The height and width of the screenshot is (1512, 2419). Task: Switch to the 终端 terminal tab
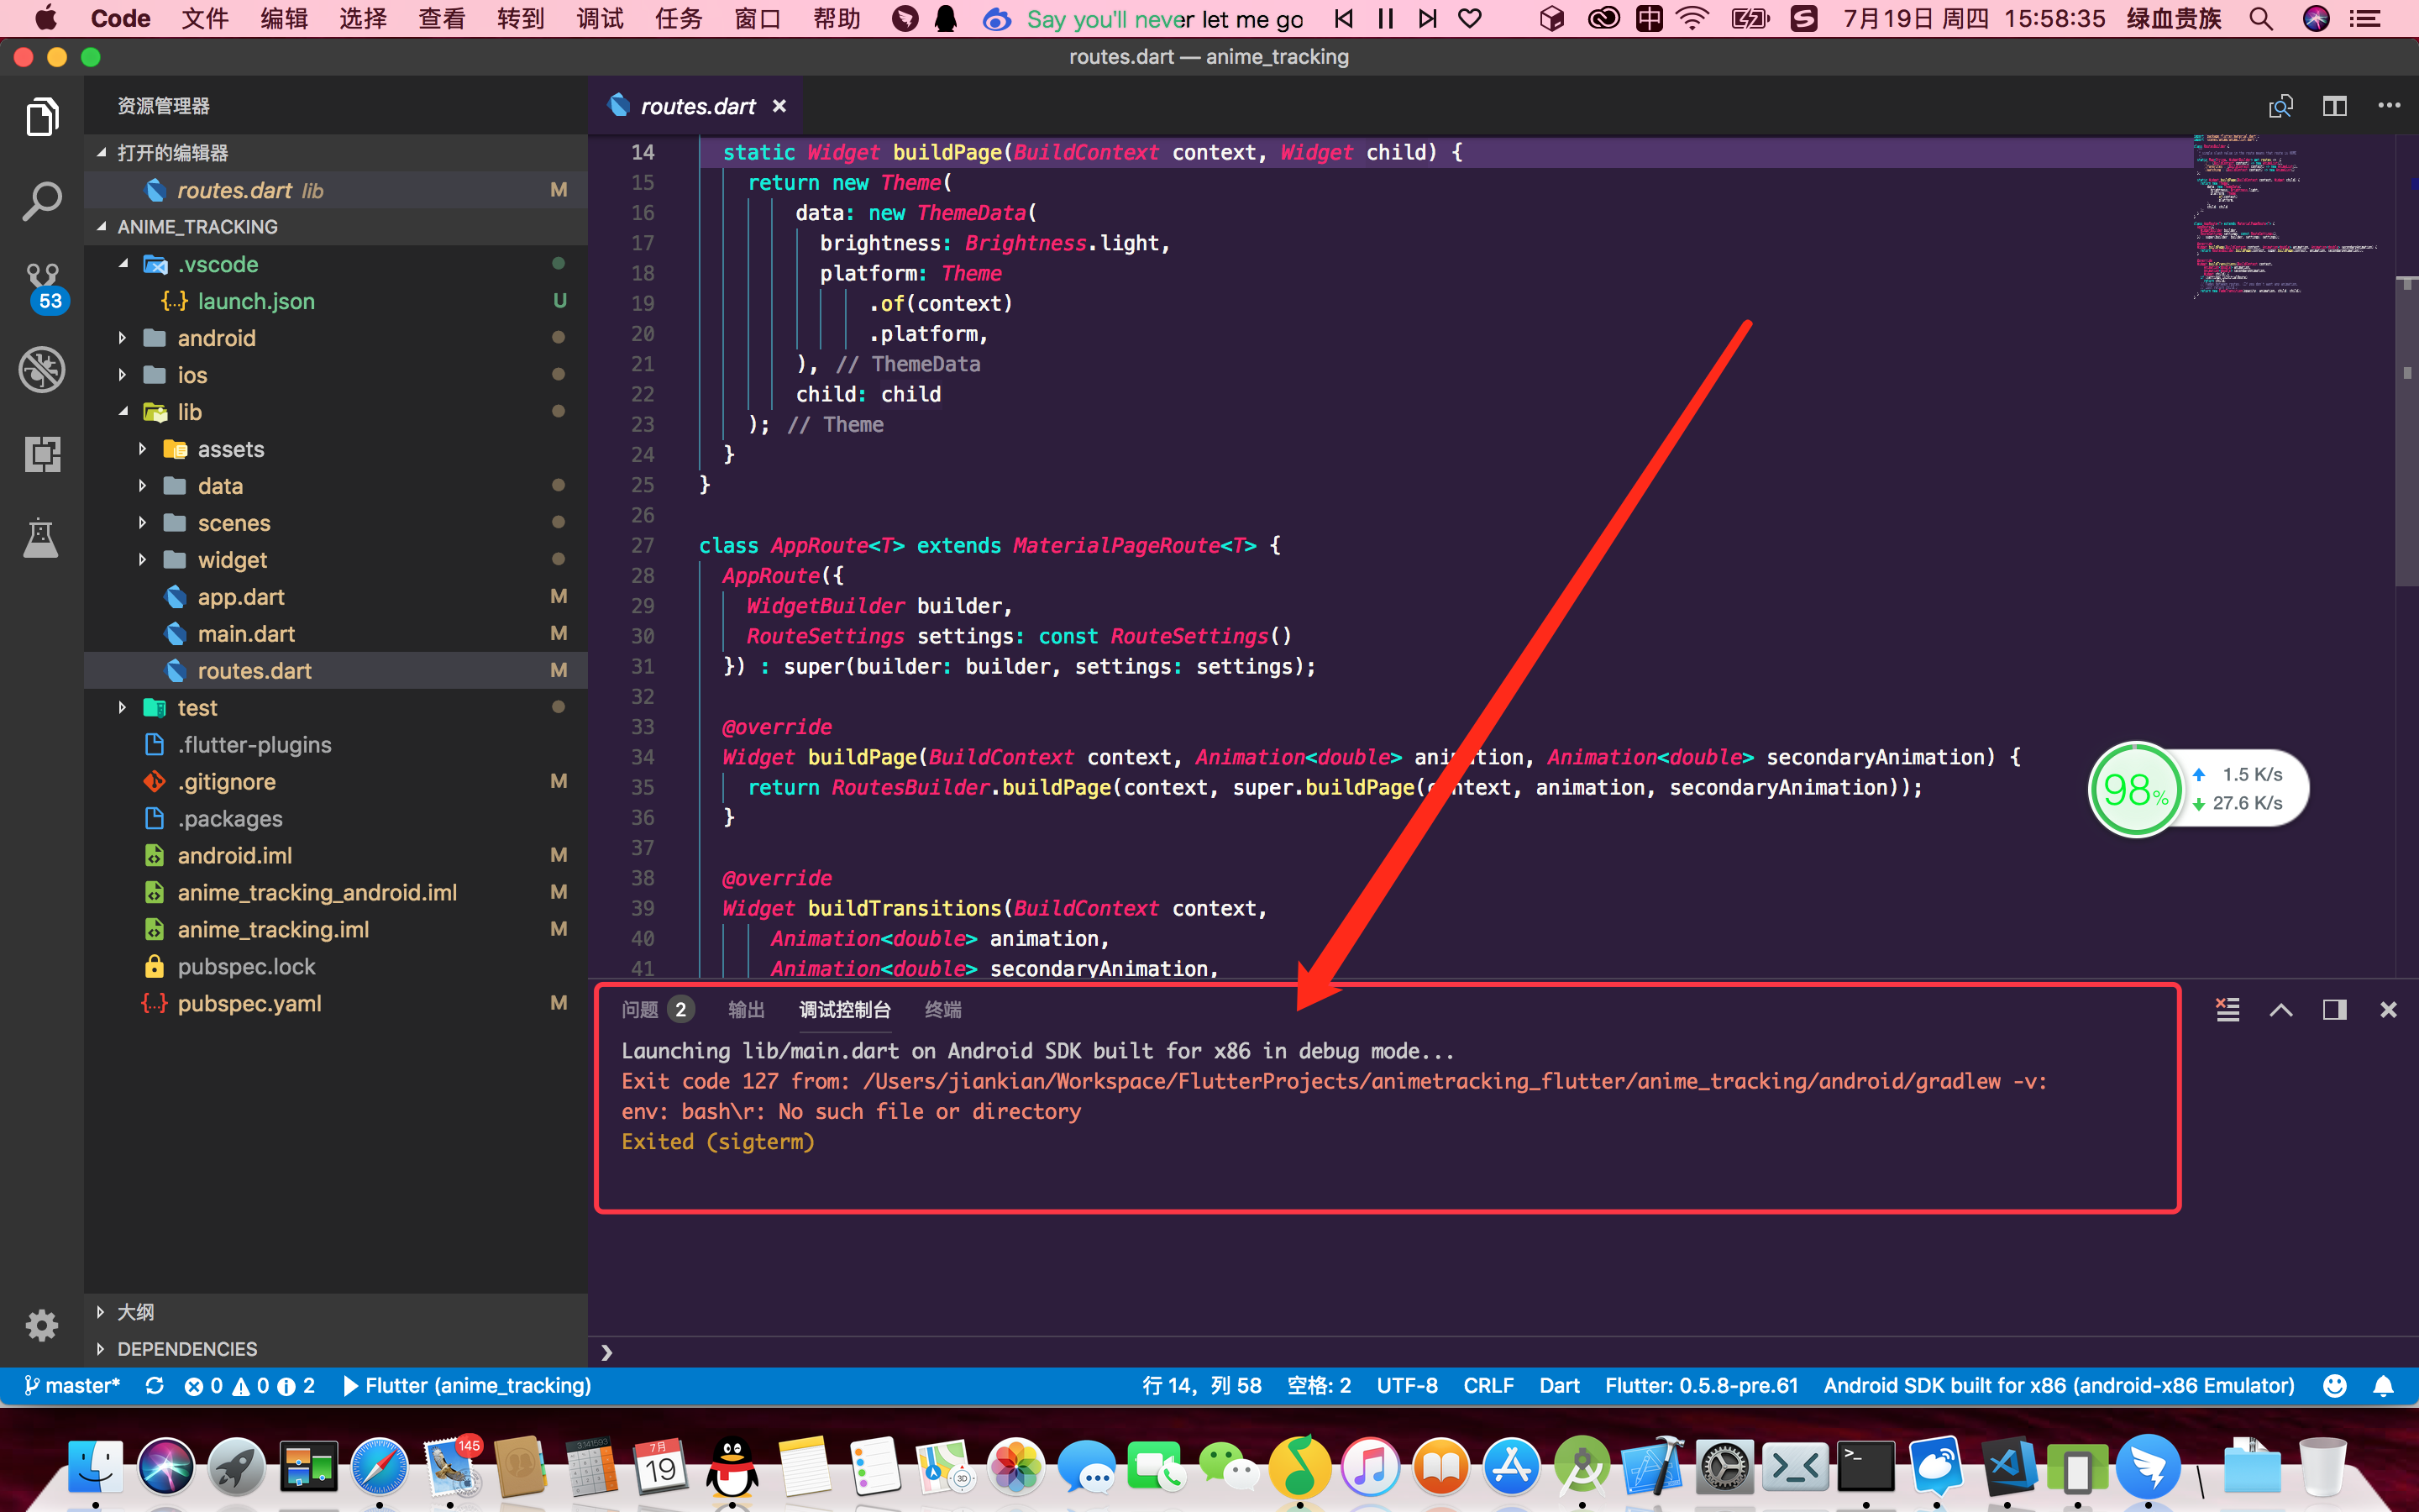[942, 1010]
